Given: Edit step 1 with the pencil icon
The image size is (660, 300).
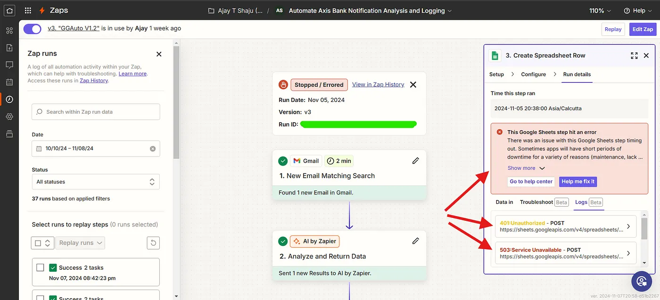Looking at the screenshot, I should [415, 161].
